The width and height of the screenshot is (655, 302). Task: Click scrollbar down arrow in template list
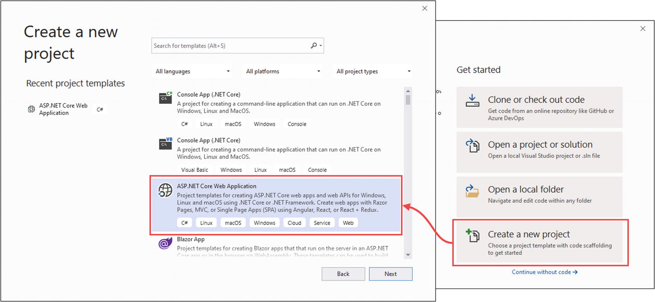tap(408, 255)
